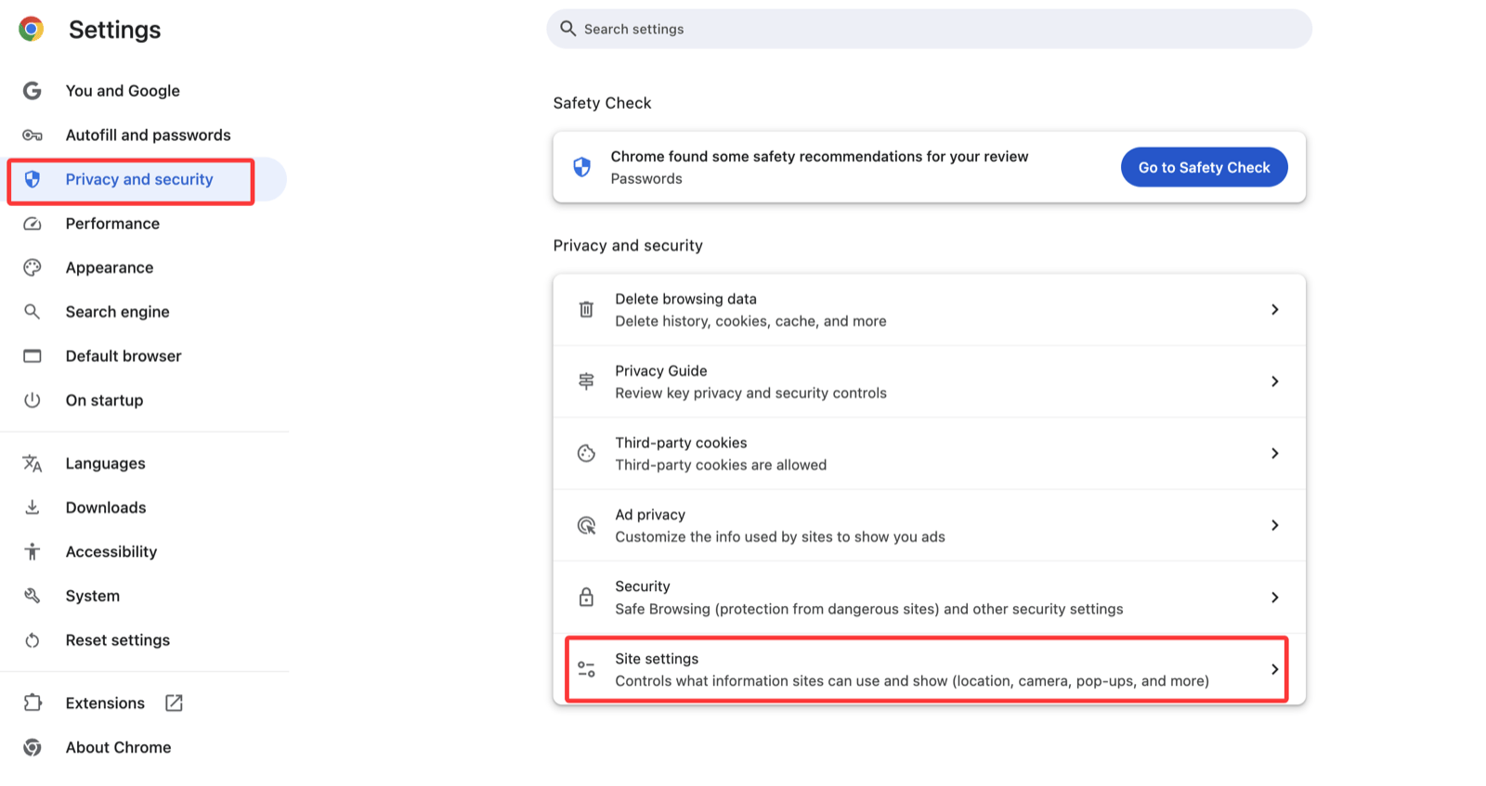Image resolution: width=1486 pixels, height=786 pixels.
Task: Click the Google G icon in sidebar
Action: (33, 91)
